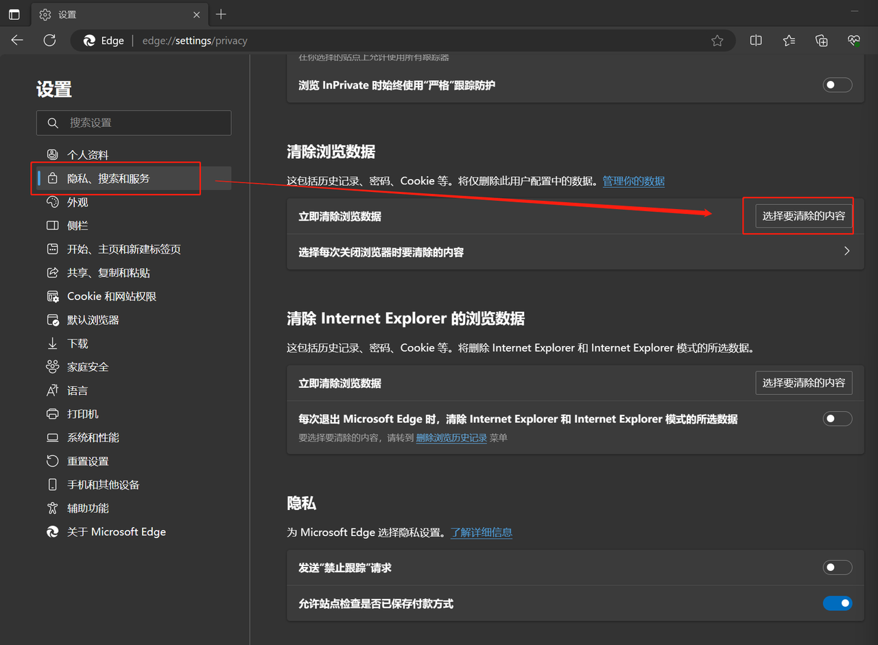Open 语言 settings section
The height and width of the screenshot is (645, 878).
pos(134,390)
